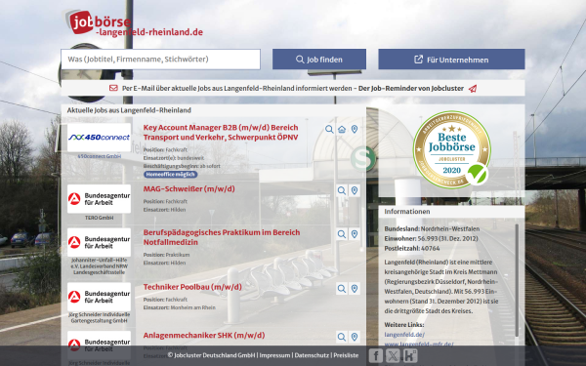Click magnifier icon for MAG-Schweißer job

342,190
